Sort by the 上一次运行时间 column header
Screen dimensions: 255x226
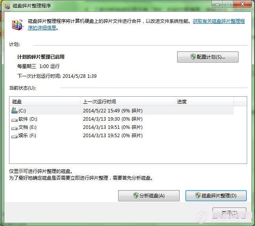(127, 102)
